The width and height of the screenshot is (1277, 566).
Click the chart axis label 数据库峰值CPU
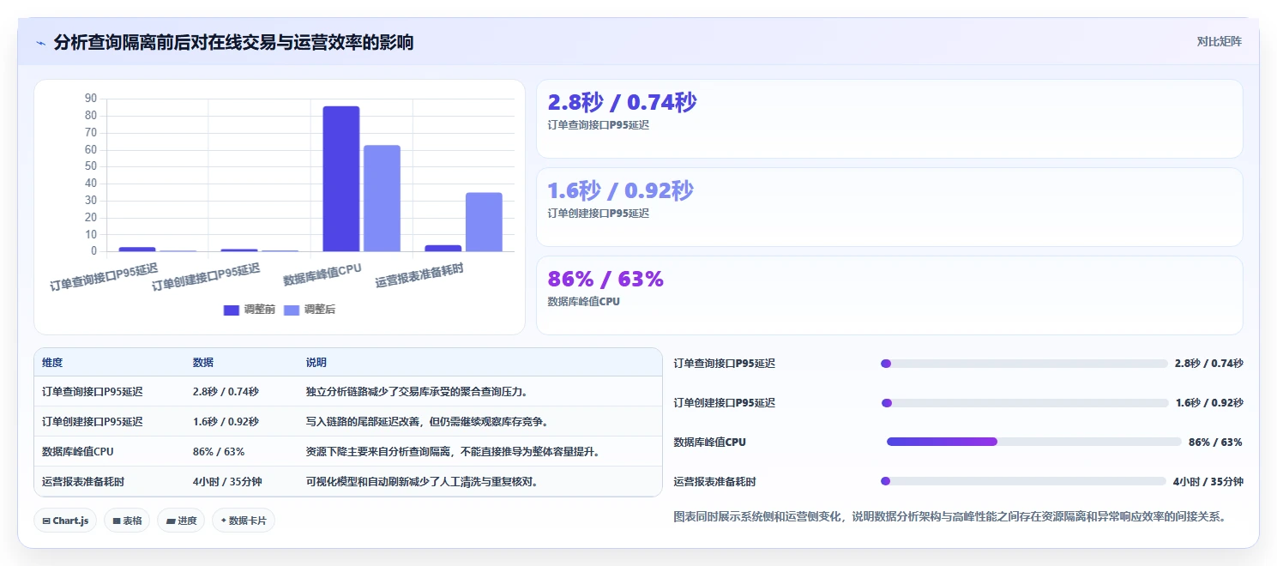[x=322, y=274]
